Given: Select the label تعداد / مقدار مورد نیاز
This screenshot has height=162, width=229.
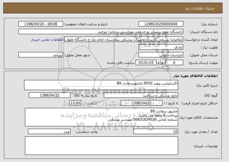Looking at the screenshot, I should (201, 132).
